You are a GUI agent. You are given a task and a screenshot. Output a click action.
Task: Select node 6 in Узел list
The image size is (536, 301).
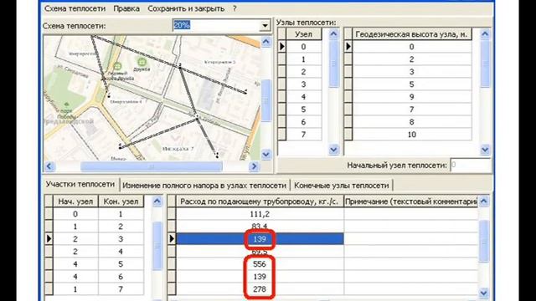point(303,122)
